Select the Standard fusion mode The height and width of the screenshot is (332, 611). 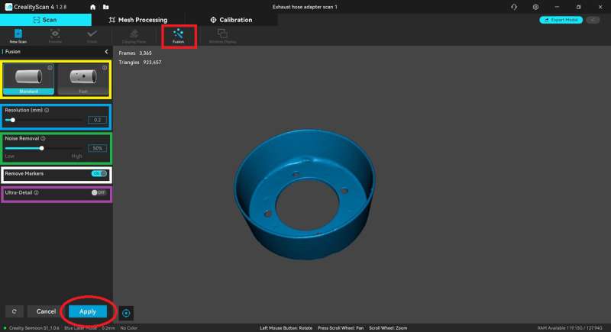(x=29, y=80)
